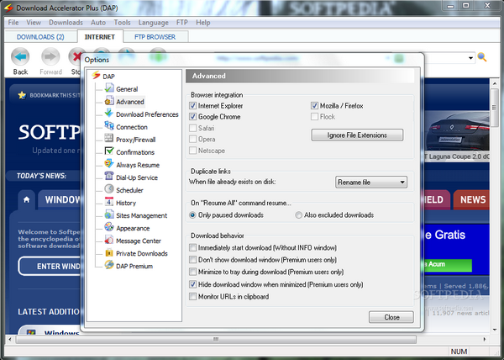
Task: Click the vertical scrollbar up arrow
Action: pyautogui.click(x=495, y=83)
